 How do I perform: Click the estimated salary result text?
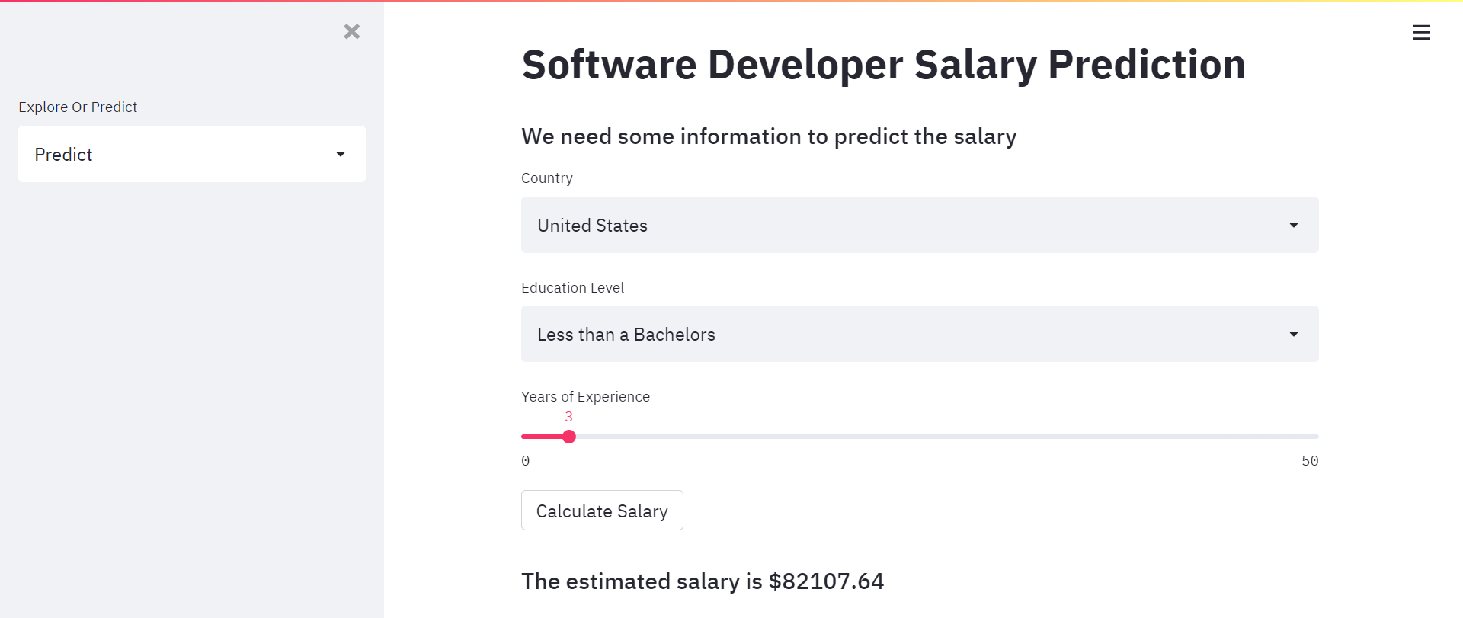(x=702, y=581)
